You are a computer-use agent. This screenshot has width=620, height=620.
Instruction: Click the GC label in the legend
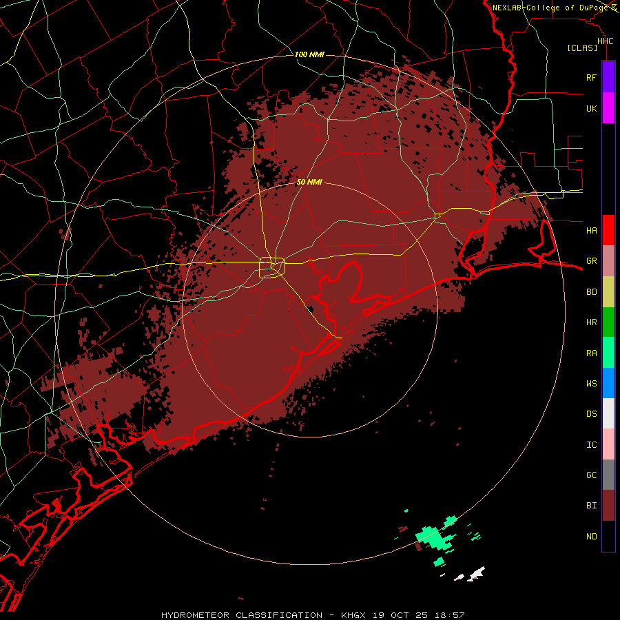pos(591,475)
